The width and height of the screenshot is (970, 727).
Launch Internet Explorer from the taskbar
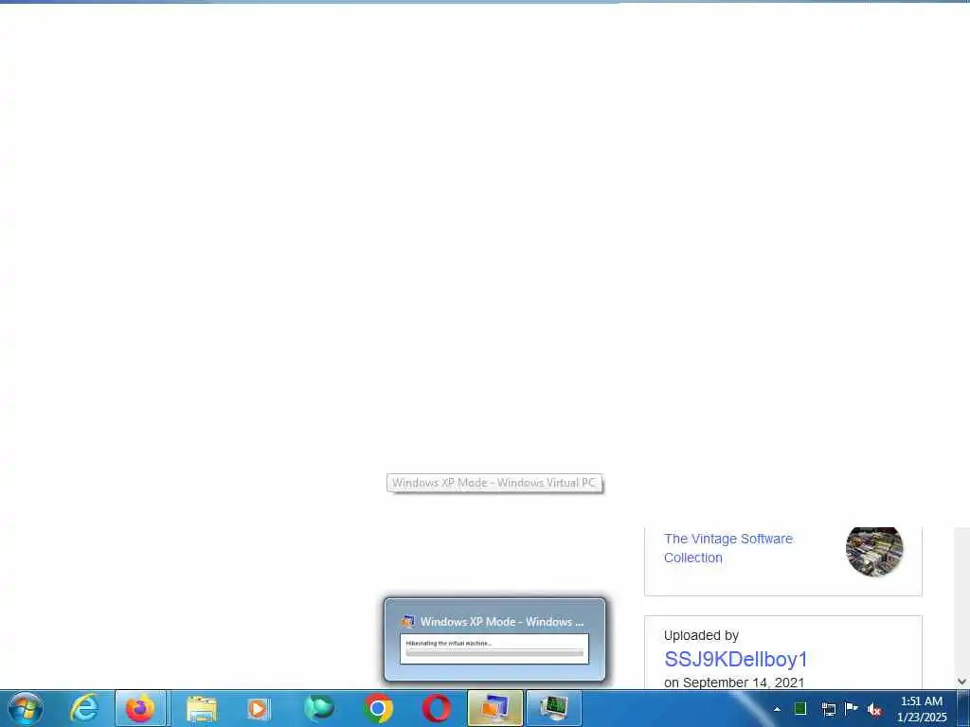pos(83,708)
